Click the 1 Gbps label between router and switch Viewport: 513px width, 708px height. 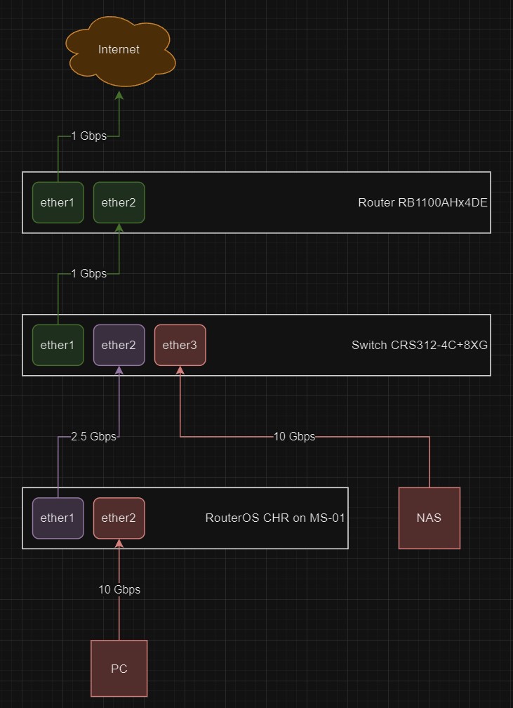point(89,273)
